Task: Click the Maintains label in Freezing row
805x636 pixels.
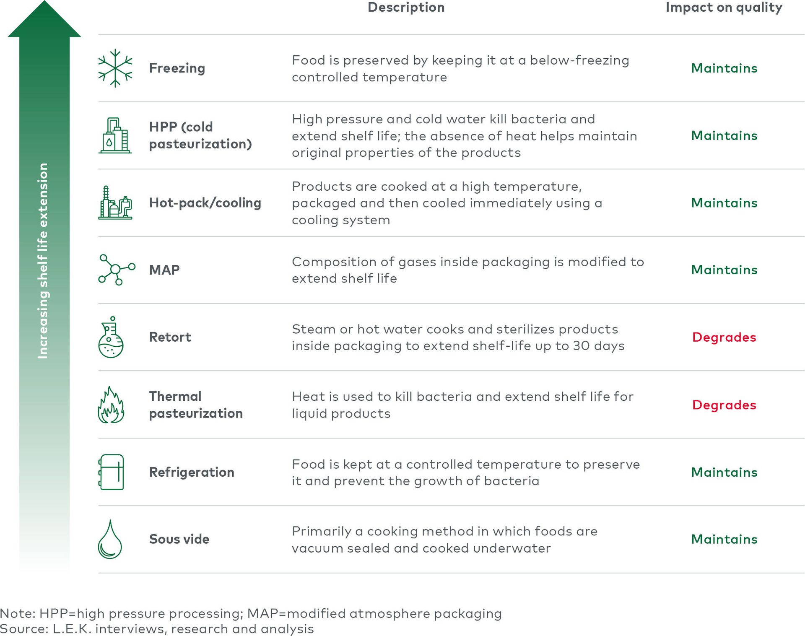Action: (724, 68)
